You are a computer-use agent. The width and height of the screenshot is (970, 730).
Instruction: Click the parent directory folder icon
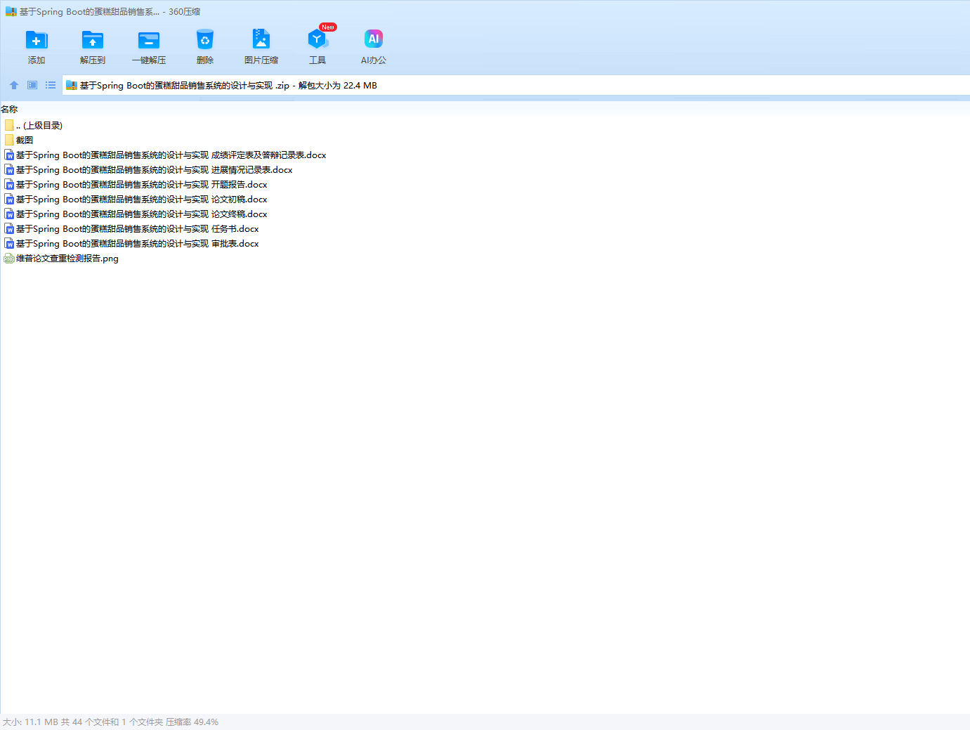pos(9,125)
